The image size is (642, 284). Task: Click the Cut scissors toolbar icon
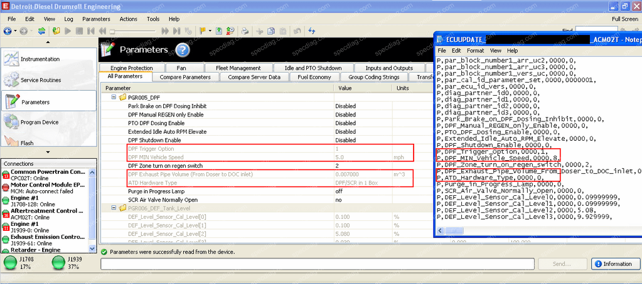tap(259, 31)
